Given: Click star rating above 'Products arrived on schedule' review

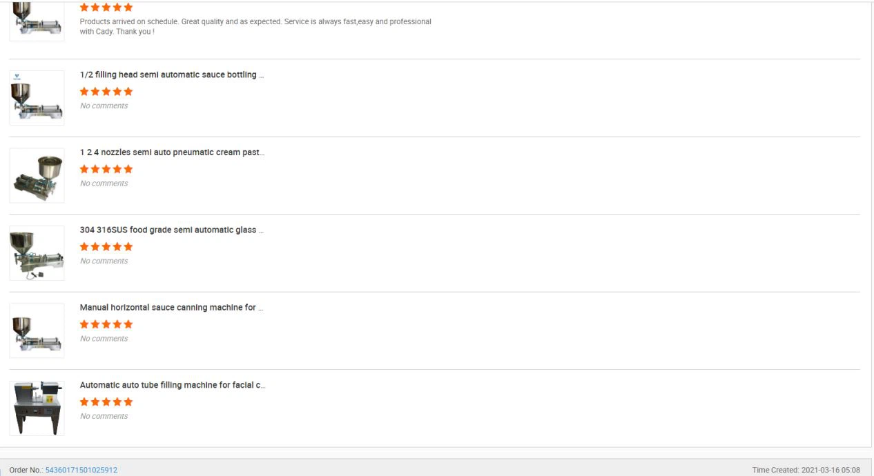Looking at the screenshot, I should pyautogui.click(x=106, y=8).
